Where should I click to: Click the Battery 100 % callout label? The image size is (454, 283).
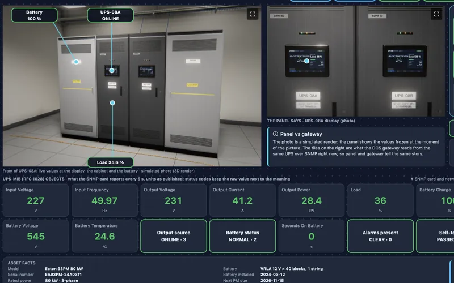34,15
